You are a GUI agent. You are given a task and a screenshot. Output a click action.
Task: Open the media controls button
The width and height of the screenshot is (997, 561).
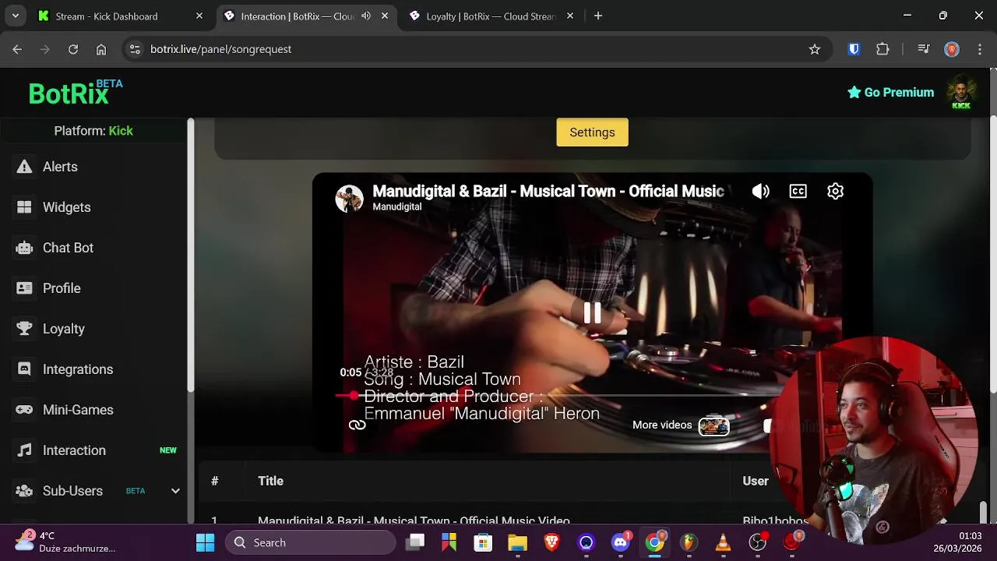click(924, 49)
